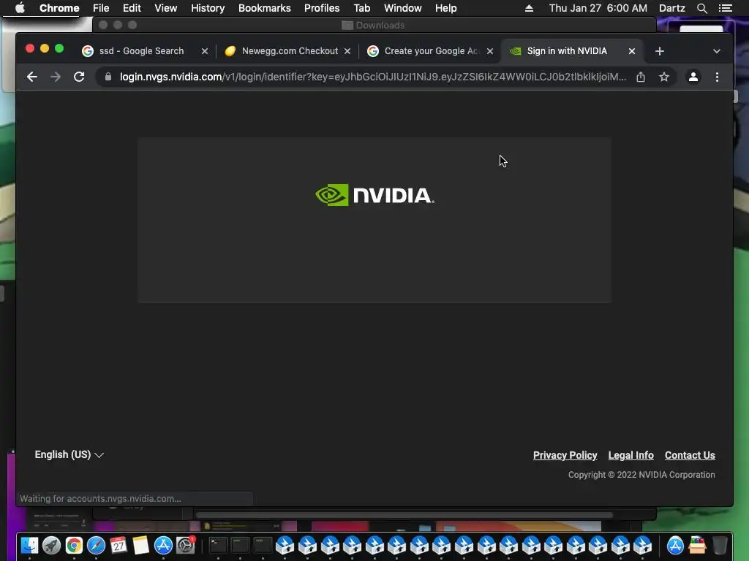The width and height of the screenshot is (749, 561).
Task: Switch to Newegg.com Checkout tab
Action: 290,51
